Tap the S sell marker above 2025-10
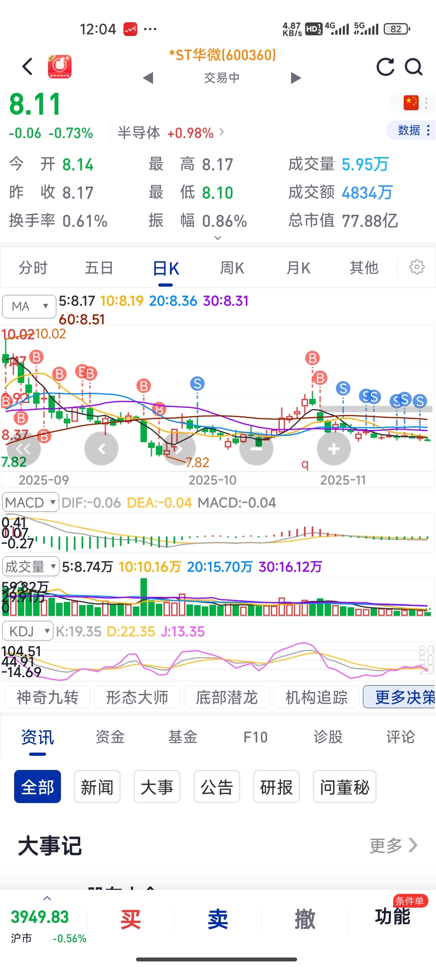 click(197, 384)
